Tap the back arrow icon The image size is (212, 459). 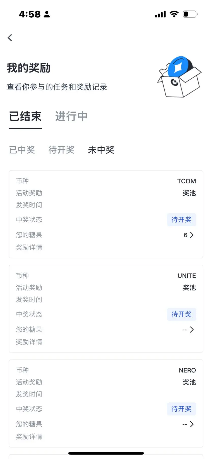point(10,38)
